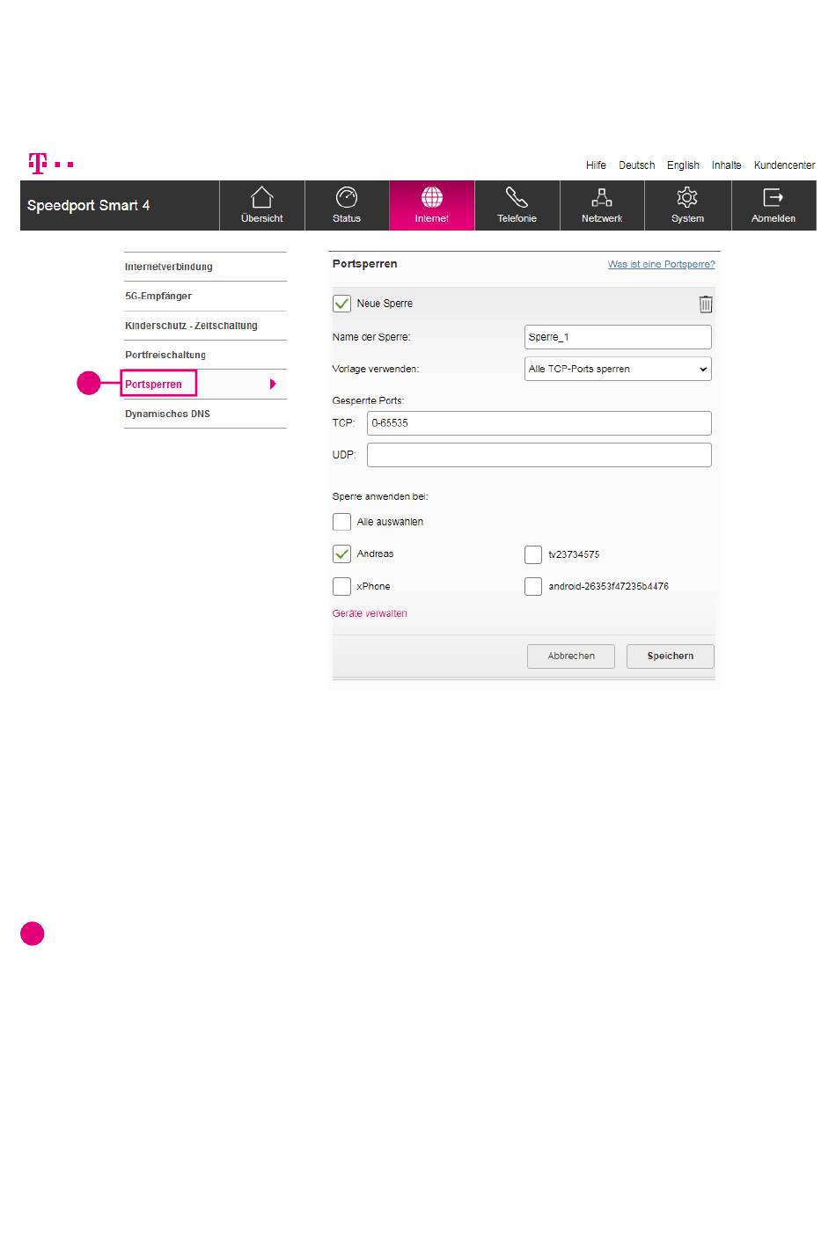The image size is (836, 1254).
Task: Uncheck the Andreas device checkbox
Action: (x=342, y=554)
